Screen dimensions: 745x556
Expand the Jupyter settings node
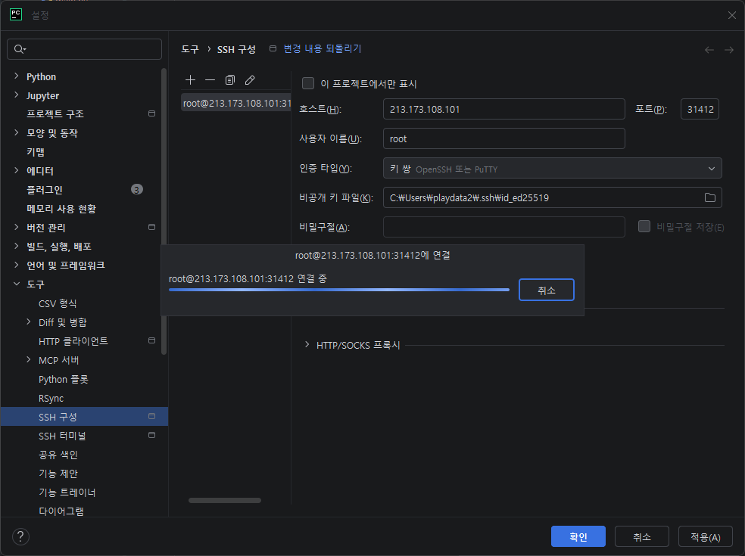click(17, 95)
